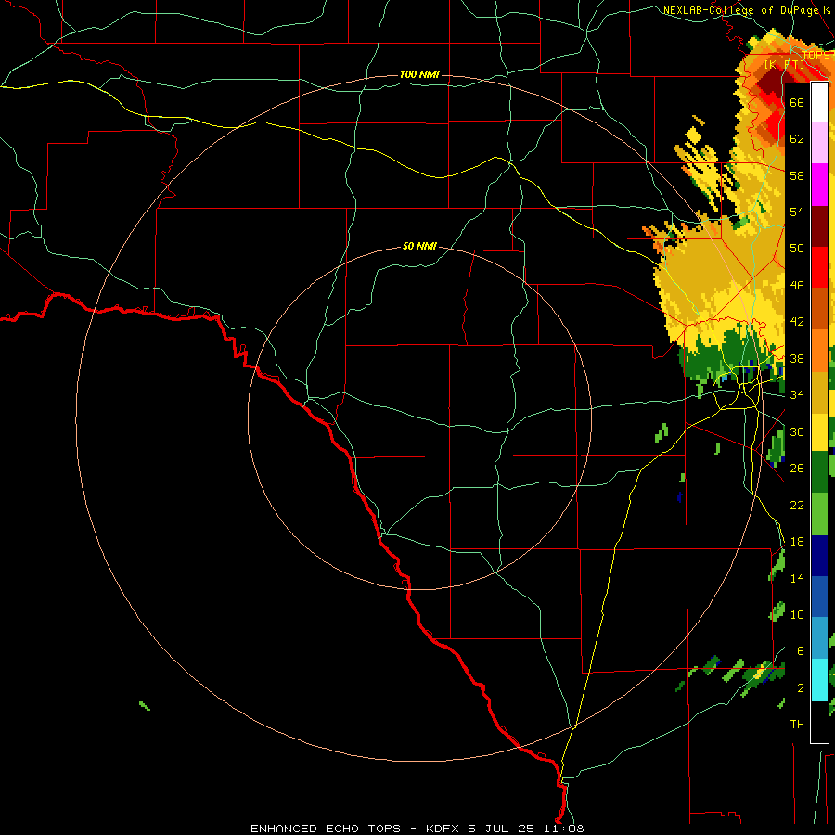835x835 pixels.
Task: Select the light green legend swatch
Action: tap(819, 514)
